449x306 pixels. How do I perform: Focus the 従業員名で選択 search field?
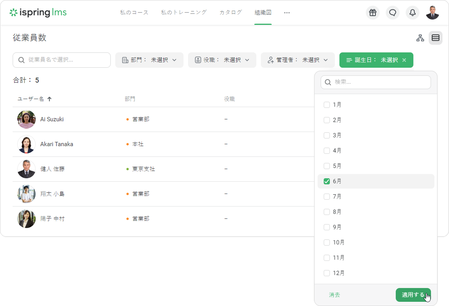tap(61, 60)
